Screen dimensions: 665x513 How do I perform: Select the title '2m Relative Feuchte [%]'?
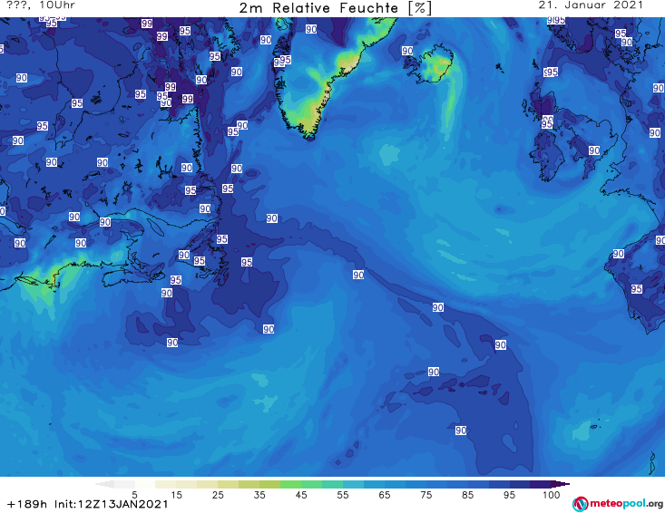pos(335,8)
